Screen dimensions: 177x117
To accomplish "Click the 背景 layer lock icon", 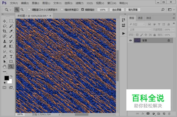I will 169,40.
